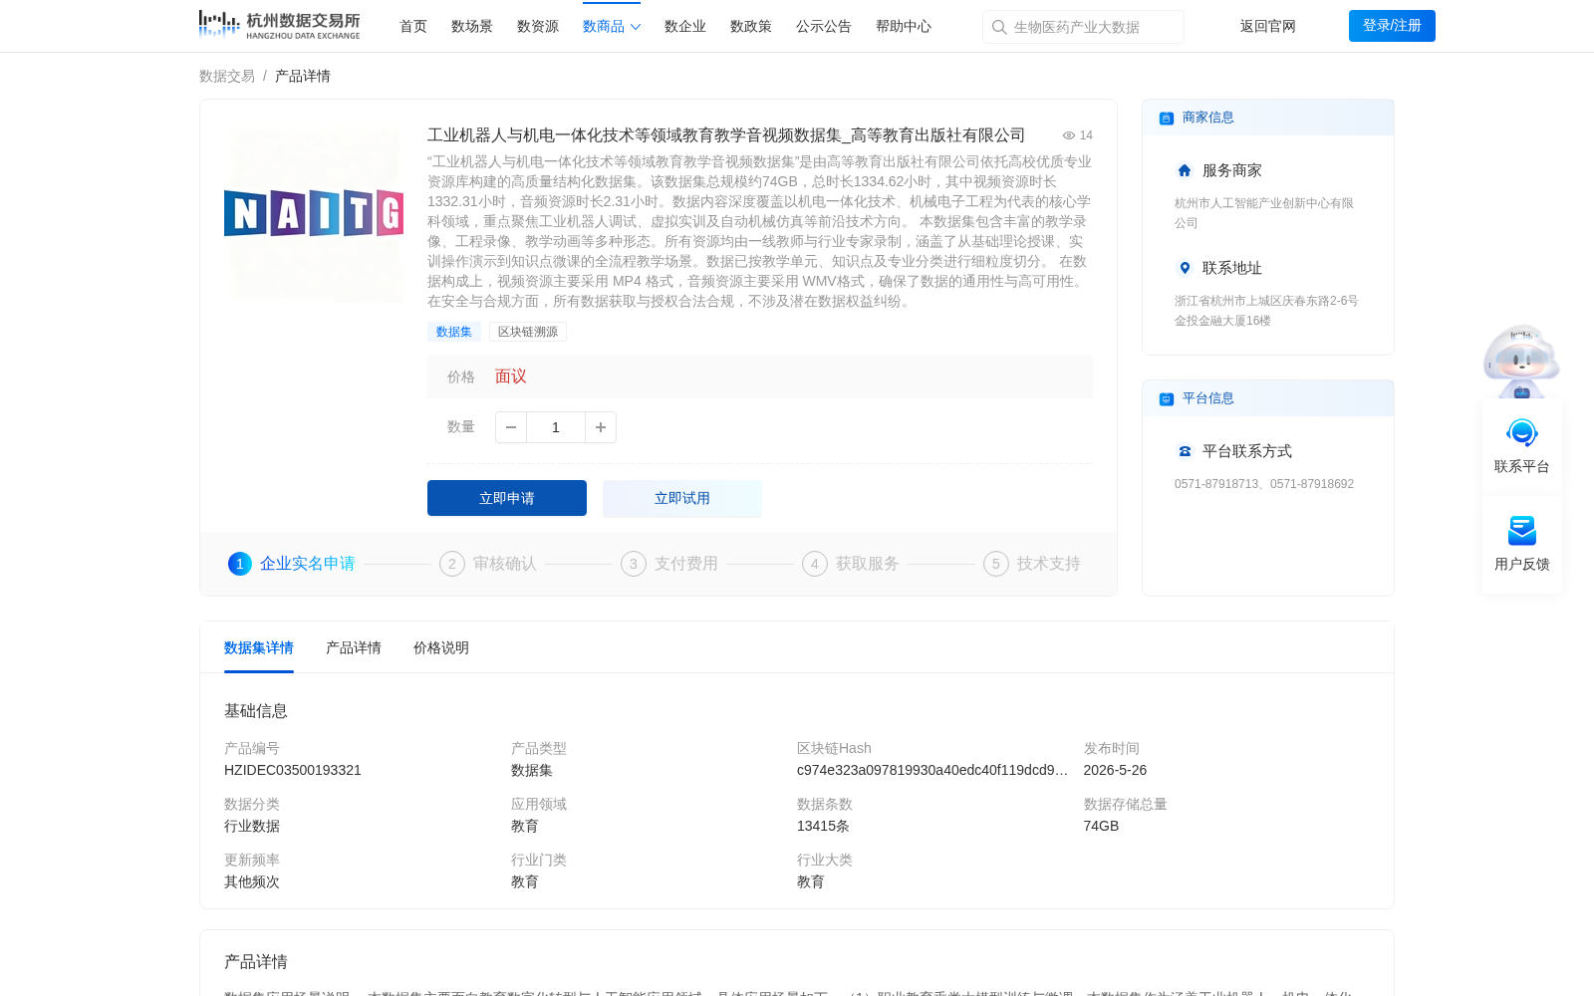Decrease quantity with minus button

click(x=511, y=427)
